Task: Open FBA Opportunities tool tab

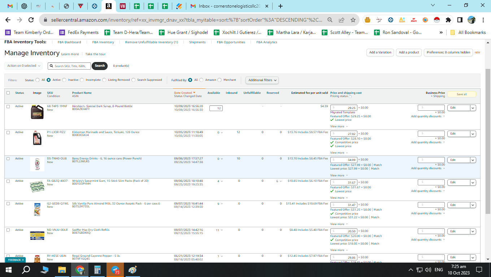Action: click(x=231, y=42)
